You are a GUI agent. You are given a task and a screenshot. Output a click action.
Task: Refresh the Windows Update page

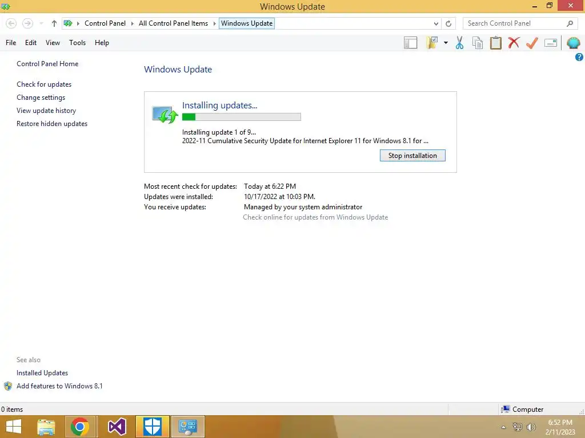(x=448, y=23)
